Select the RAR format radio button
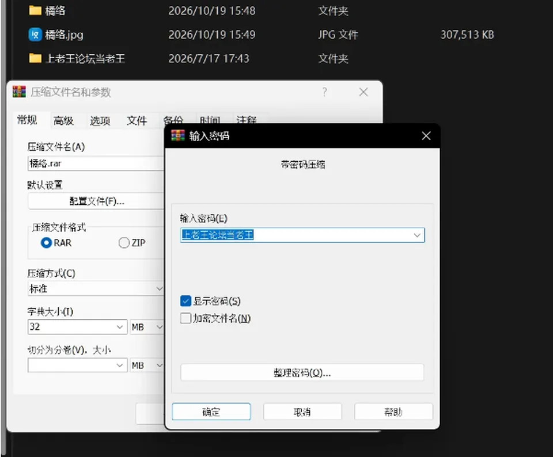553x457 pixels. [x=46, y=243]
